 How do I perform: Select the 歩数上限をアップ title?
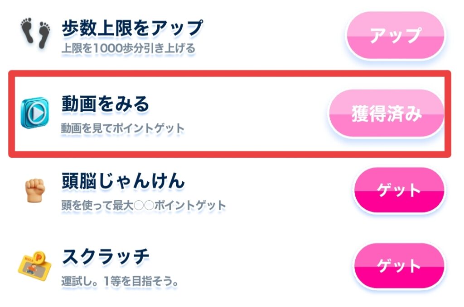point(132,28)
